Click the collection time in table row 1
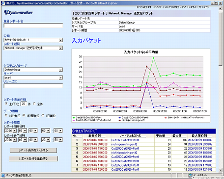The height and width of the screenshot is (179, 224). coord(95,140)
